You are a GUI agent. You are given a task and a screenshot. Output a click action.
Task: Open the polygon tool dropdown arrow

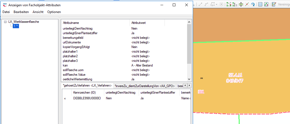[x=216, y=4]
